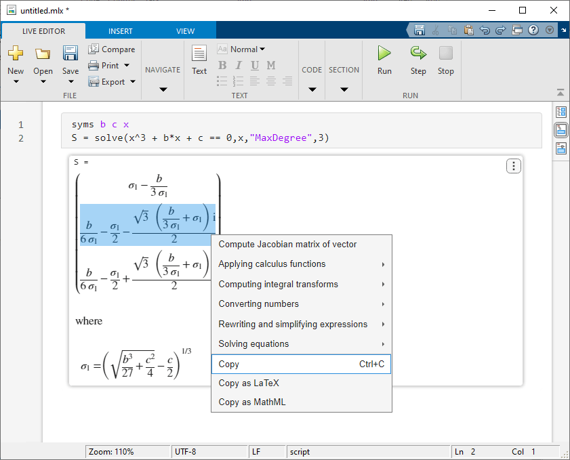Image resolution: width=570 pixels, height=460 pixels.
Task: Insert a text line with Text icon
Action: pos(199,53)
